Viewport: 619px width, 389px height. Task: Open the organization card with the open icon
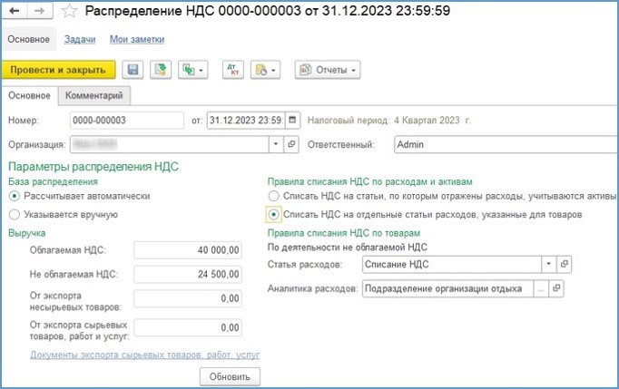pos(291,144)
